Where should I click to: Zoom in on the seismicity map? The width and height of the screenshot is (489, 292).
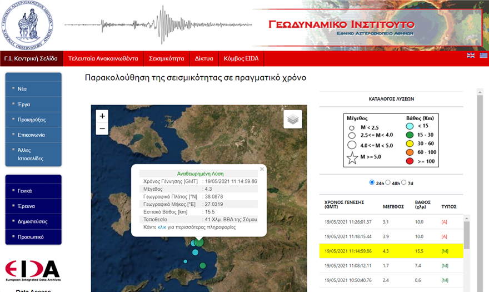tap(102, 116)
